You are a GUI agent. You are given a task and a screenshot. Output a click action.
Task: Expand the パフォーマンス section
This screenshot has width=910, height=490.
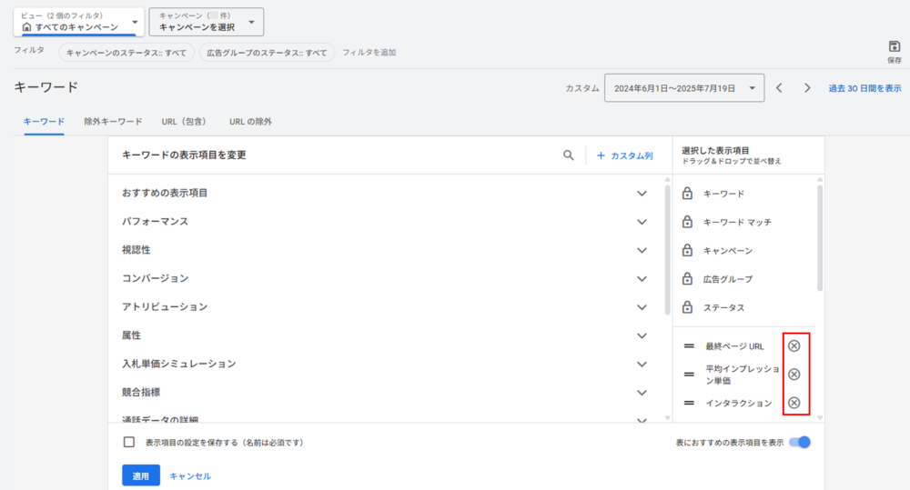(642, 222)
